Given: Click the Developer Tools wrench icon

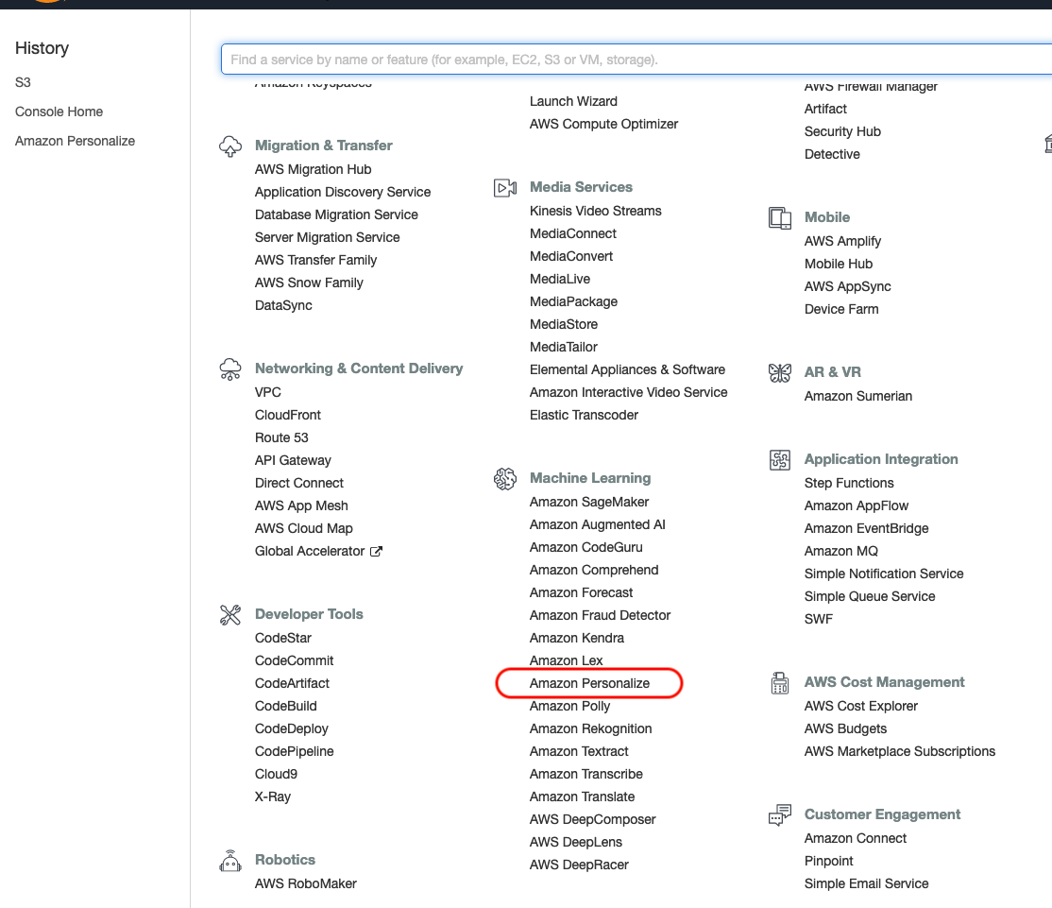Looking at the screenshot, I should click(x=230, y=615).
